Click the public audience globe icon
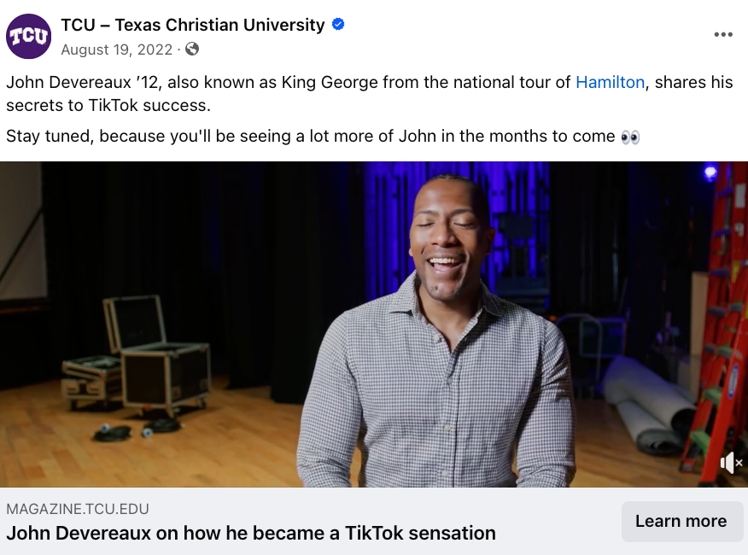This screenshot has height=555, width=748. click(192, 50)
